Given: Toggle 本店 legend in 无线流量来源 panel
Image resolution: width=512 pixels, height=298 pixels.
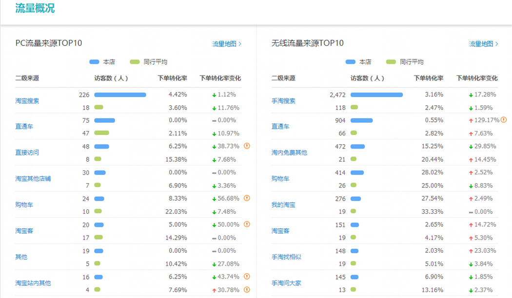Looking at the screenshot, I should coord(358,62).
